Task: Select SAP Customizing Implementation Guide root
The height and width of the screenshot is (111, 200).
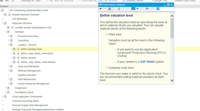Action: (29, 10)
